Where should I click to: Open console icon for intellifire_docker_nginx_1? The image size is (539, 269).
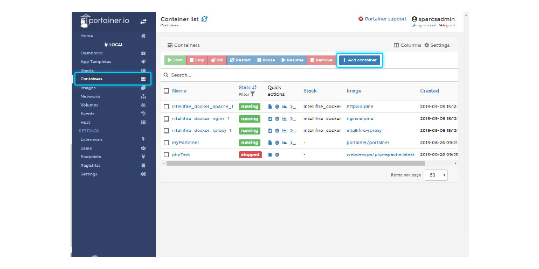point(293,118)
